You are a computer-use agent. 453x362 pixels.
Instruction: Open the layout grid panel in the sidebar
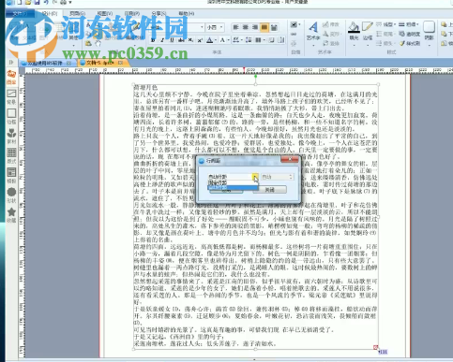[11, 155]
